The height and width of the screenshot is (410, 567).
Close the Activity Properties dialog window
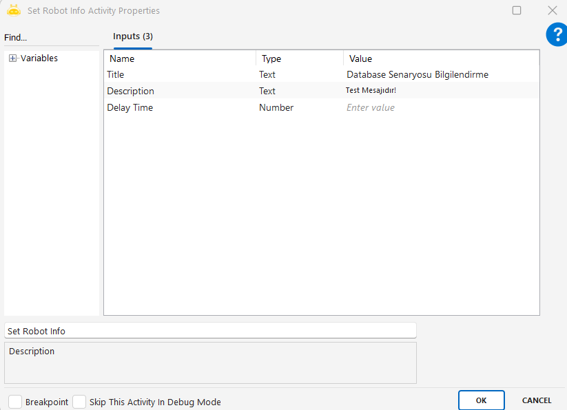pos(552,10)
